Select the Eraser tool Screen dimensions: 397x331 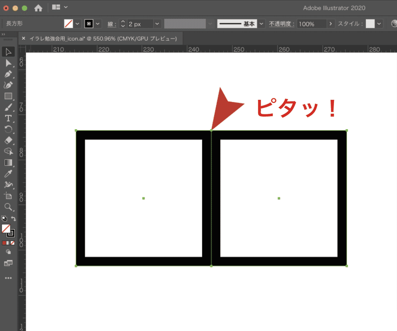point(8,140)
